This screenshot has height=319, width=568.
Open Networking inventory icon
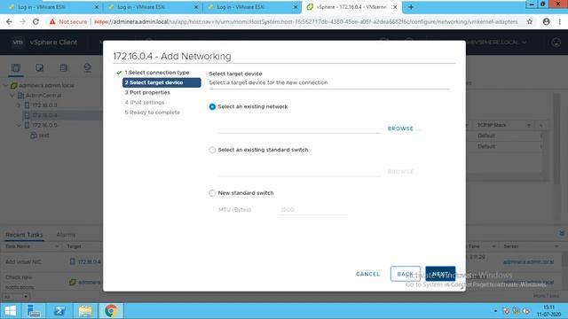(87, 68)
